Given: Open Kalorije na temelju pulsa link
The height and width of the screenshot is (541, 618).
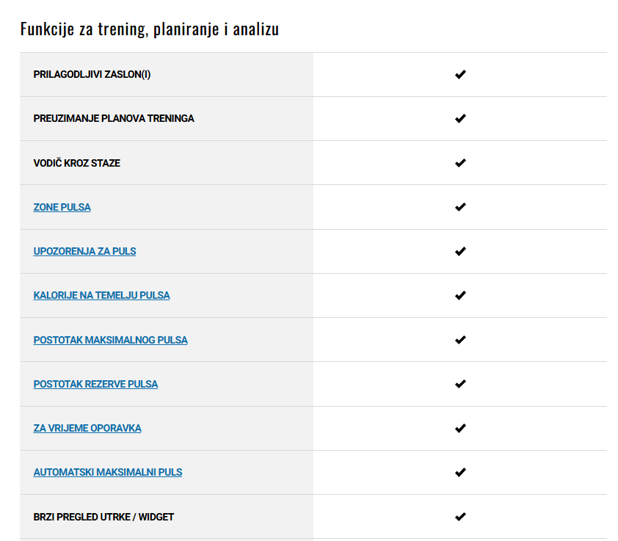Looking at the screenshot, I should coord(102,295).
